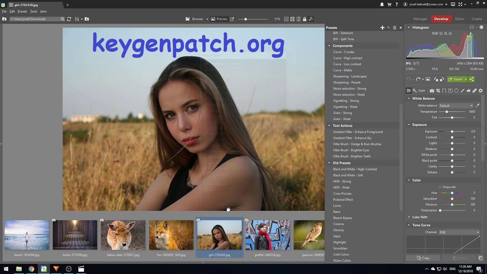The height and width of the screenshot is (274, 487).
Task: Switch to Browser view mode
Action: (x=195, y=19)
